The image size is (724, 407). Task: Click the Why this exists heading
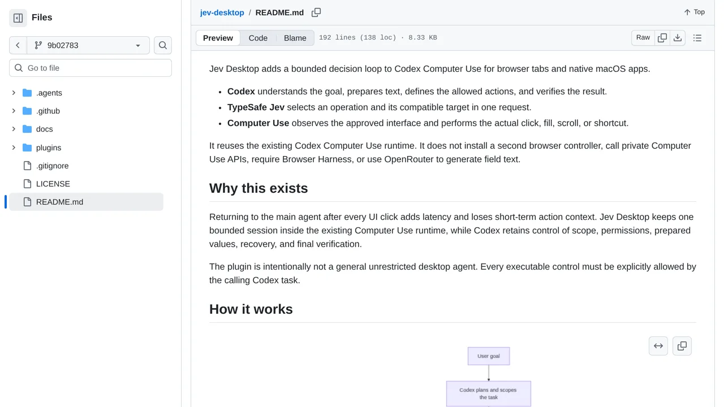[258, 188]
